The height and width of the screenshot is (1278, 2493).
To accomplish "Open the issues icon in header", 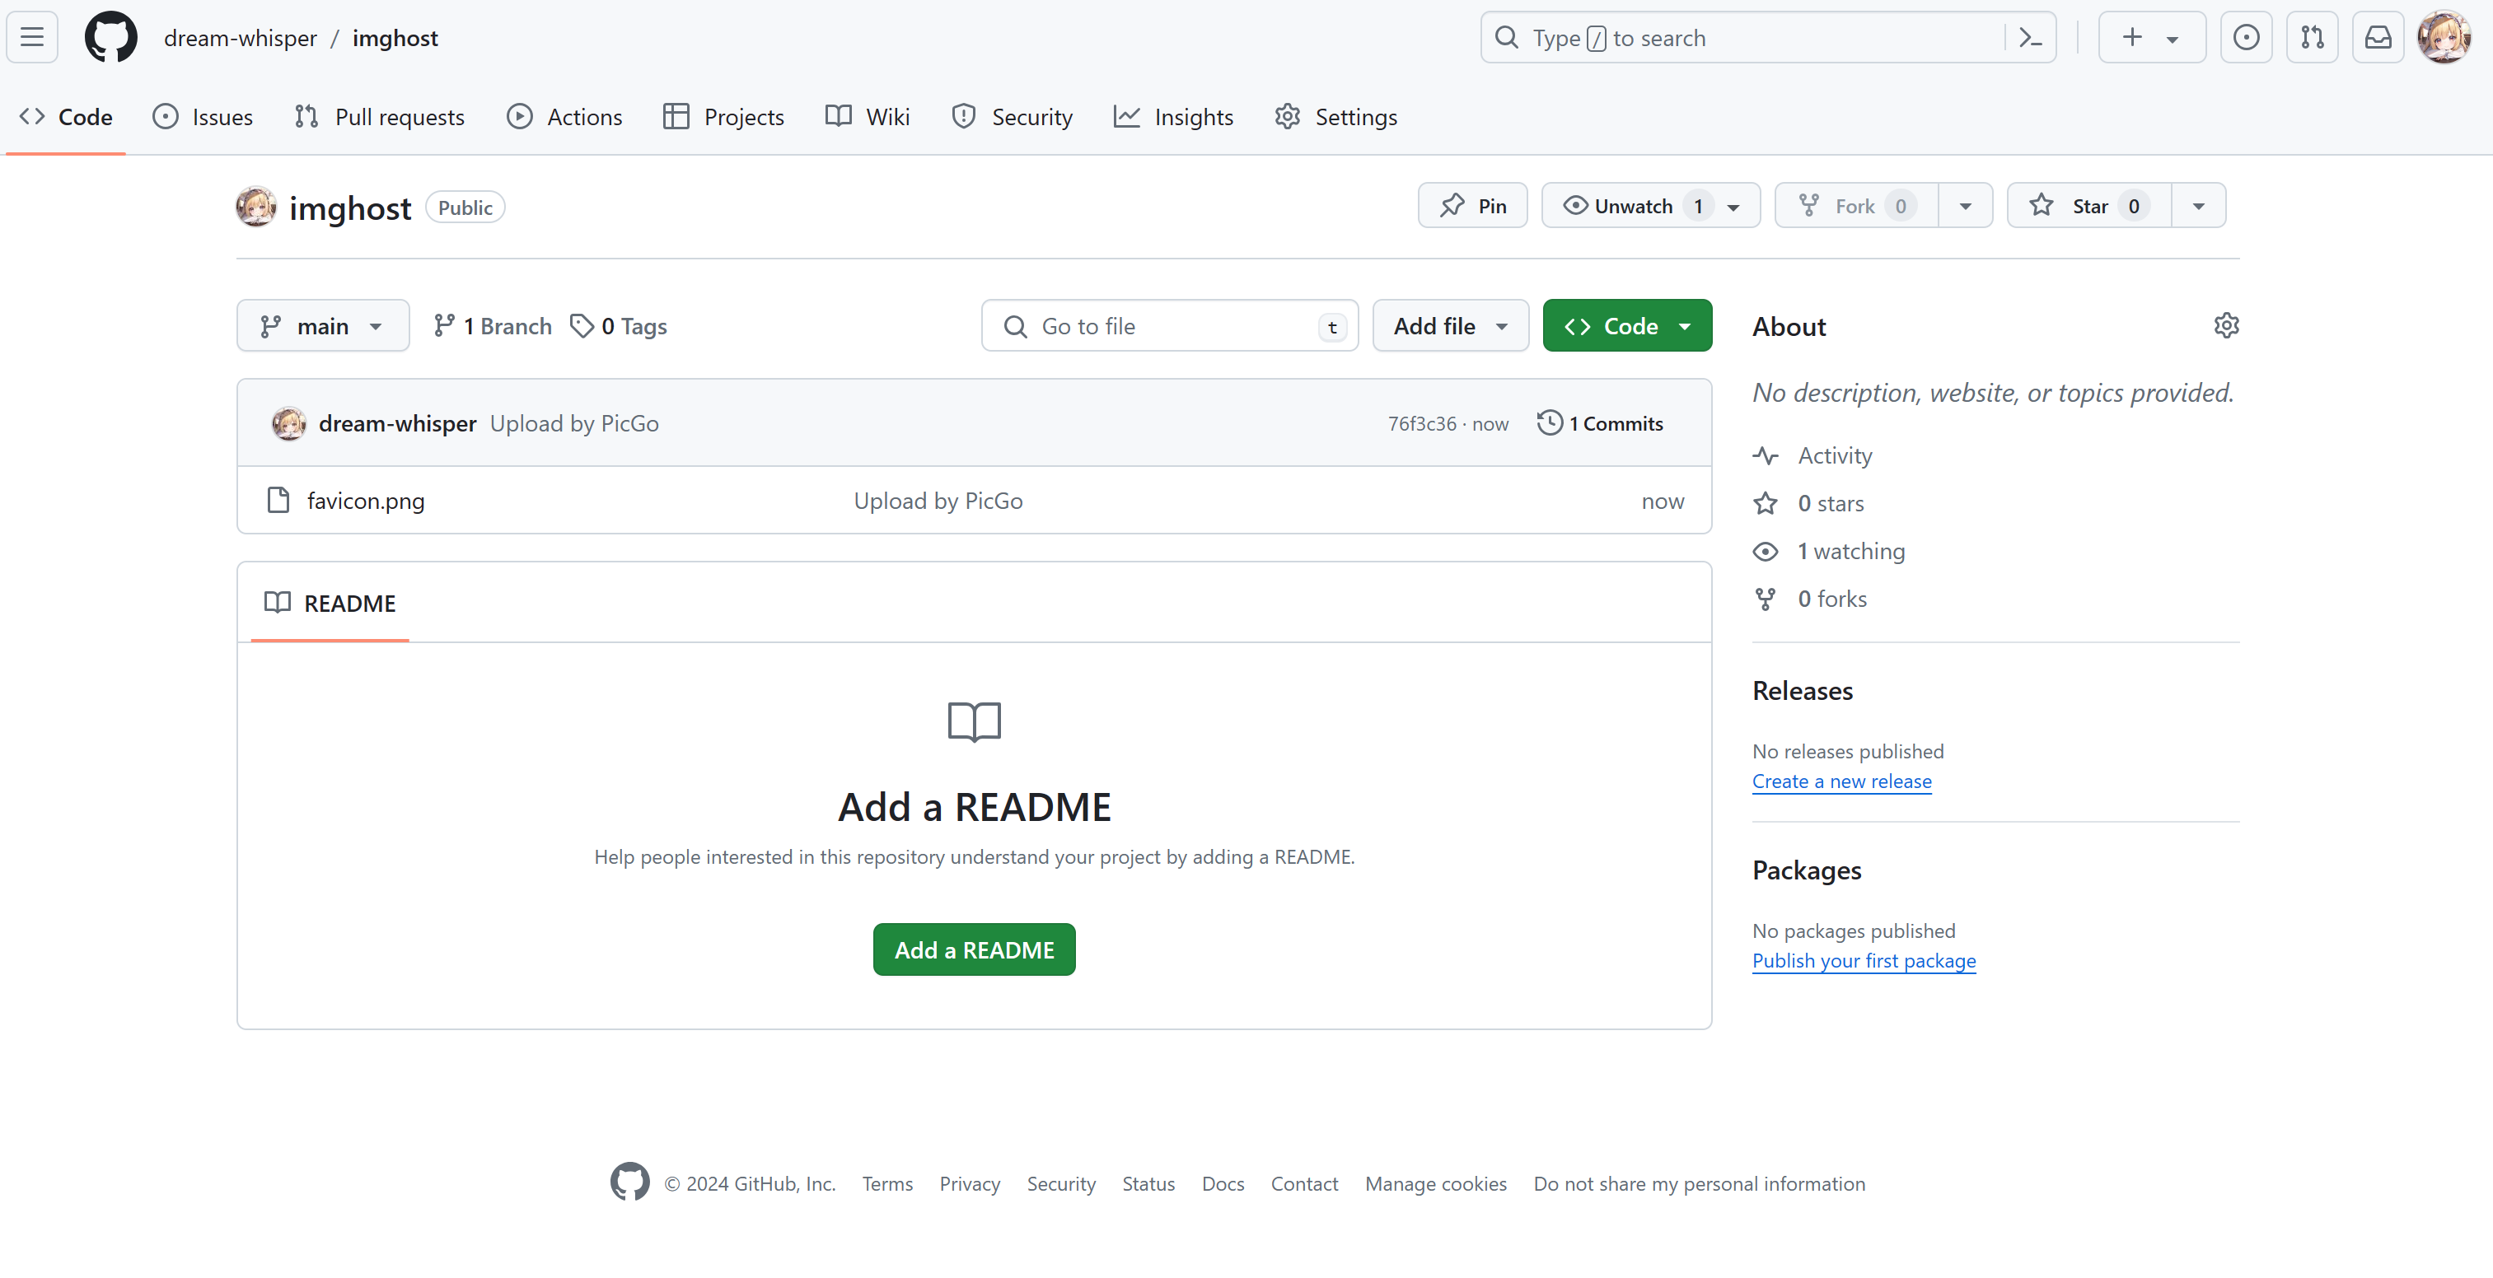I will tap(2245, 38).
